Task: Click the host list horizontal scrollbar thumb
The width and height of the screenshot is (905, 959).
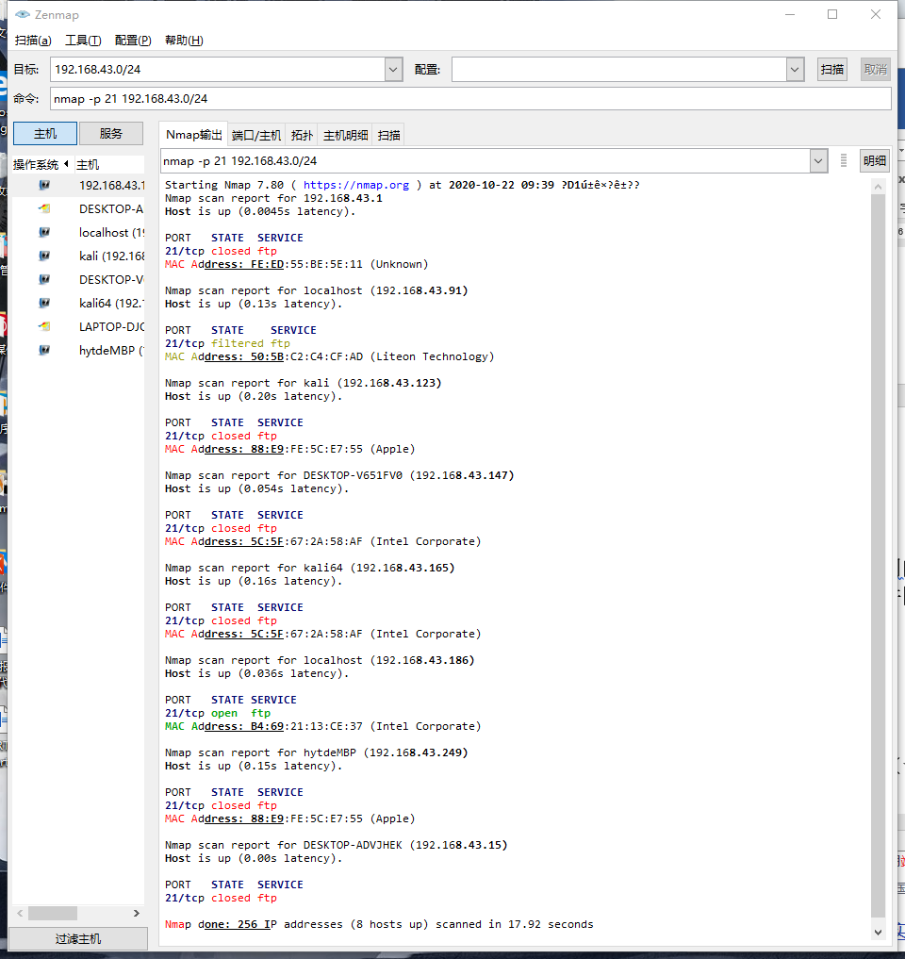Action: tap(53, 913)
